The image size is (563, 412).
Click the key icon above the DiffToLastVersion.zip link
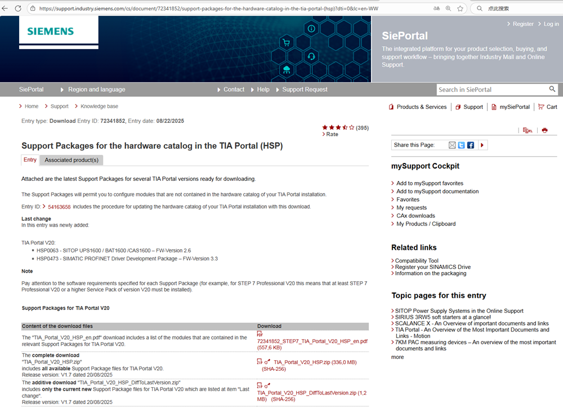tap(267, 386)
